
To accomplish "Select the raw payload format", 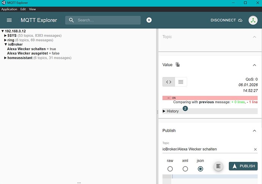I will (x=170, y=169).
